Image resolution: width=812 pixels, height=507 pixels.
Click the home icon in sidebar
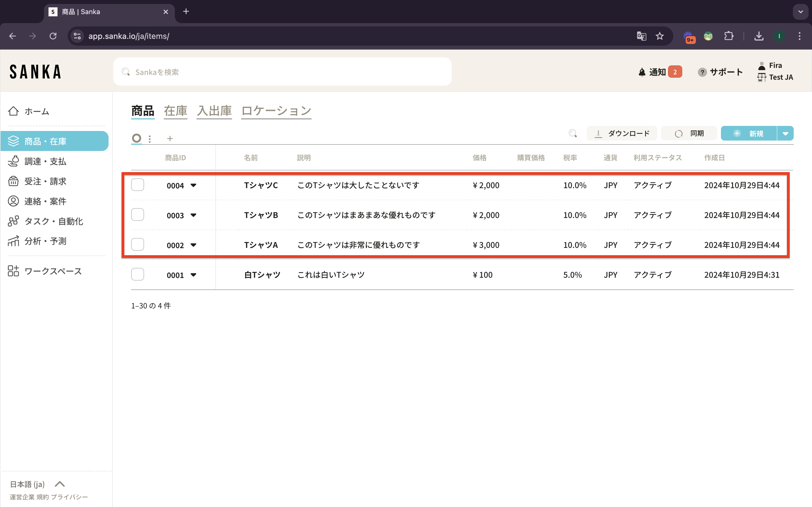(x=14, y=111)
